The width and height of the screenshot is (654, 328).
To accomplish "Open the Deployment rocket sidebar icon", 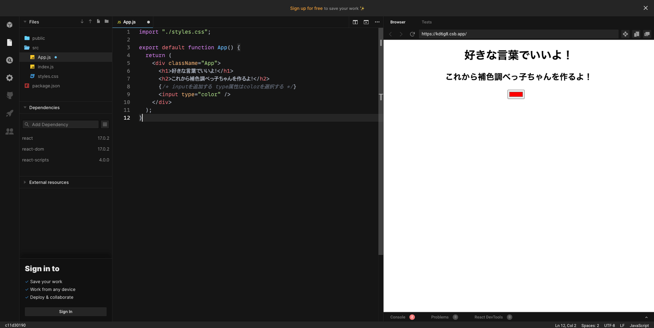I will [x=9, y=113].
